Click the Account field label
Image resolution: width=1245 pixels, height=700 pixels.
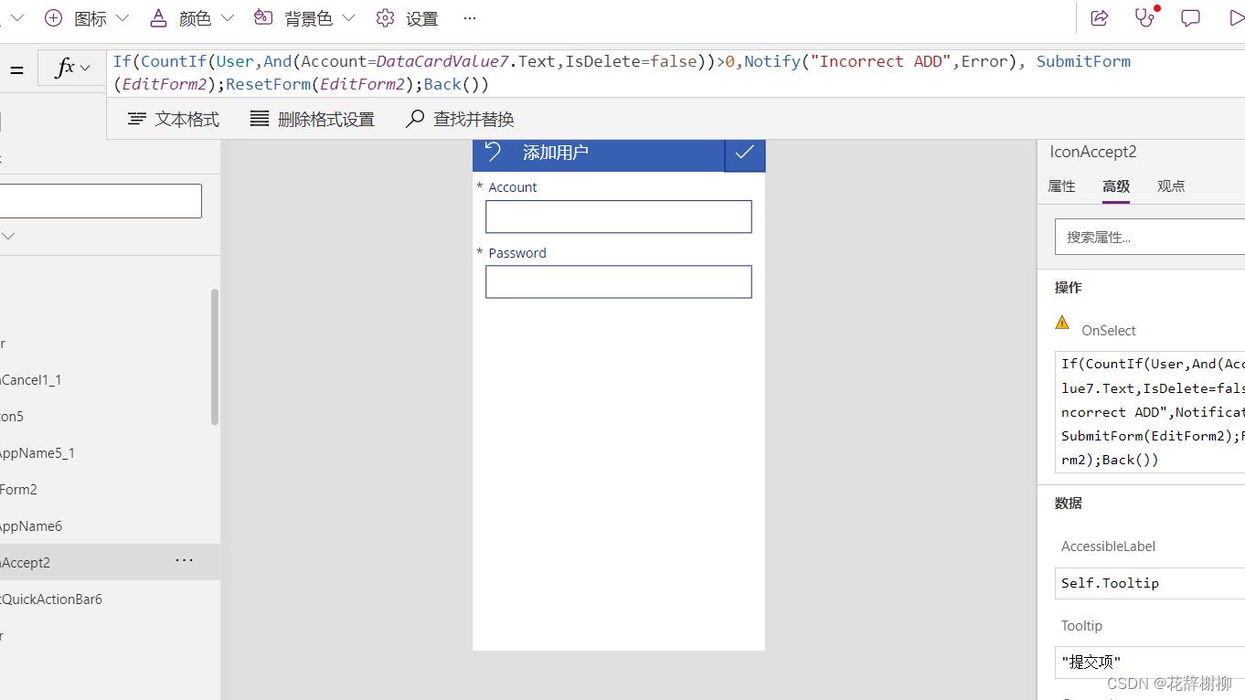tap(513, 187)
